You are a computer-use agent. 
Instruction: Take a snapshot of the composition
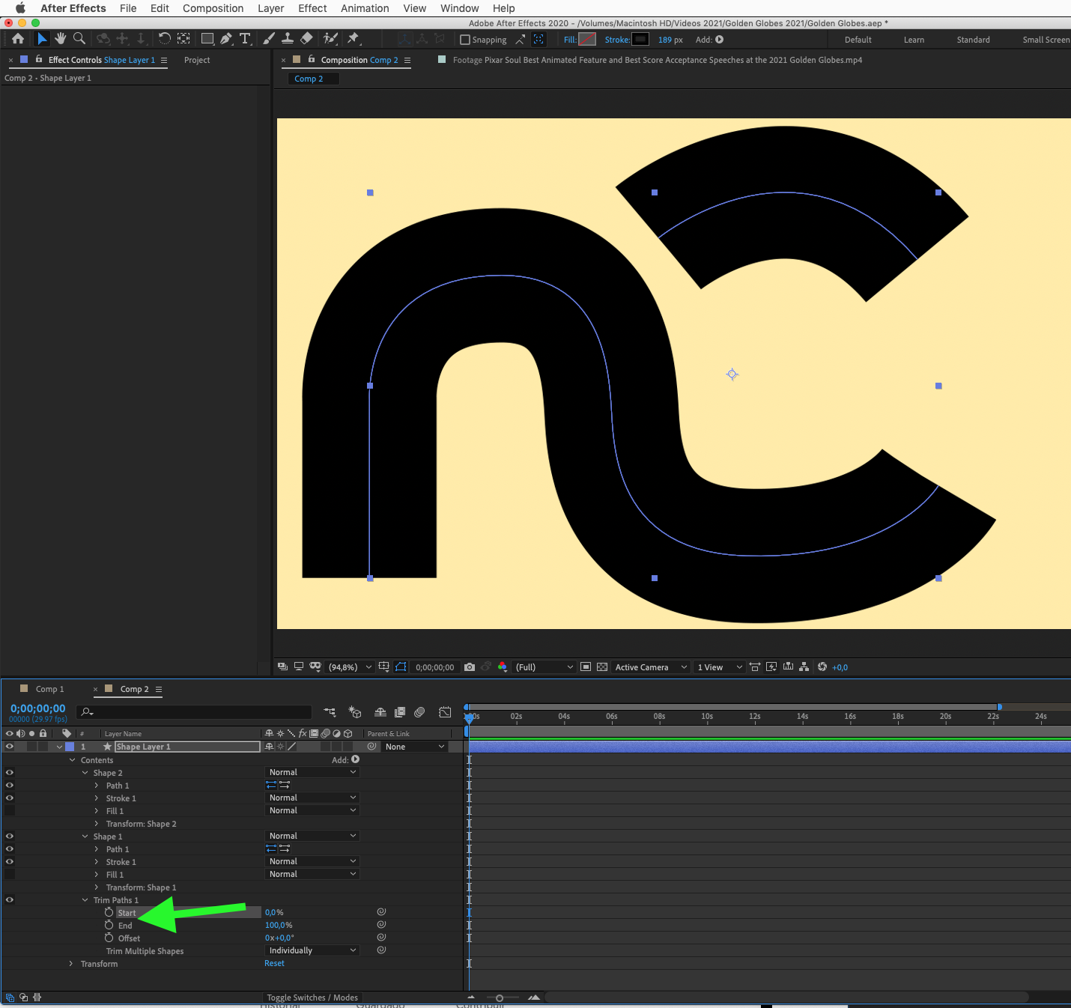click(470, 667)
